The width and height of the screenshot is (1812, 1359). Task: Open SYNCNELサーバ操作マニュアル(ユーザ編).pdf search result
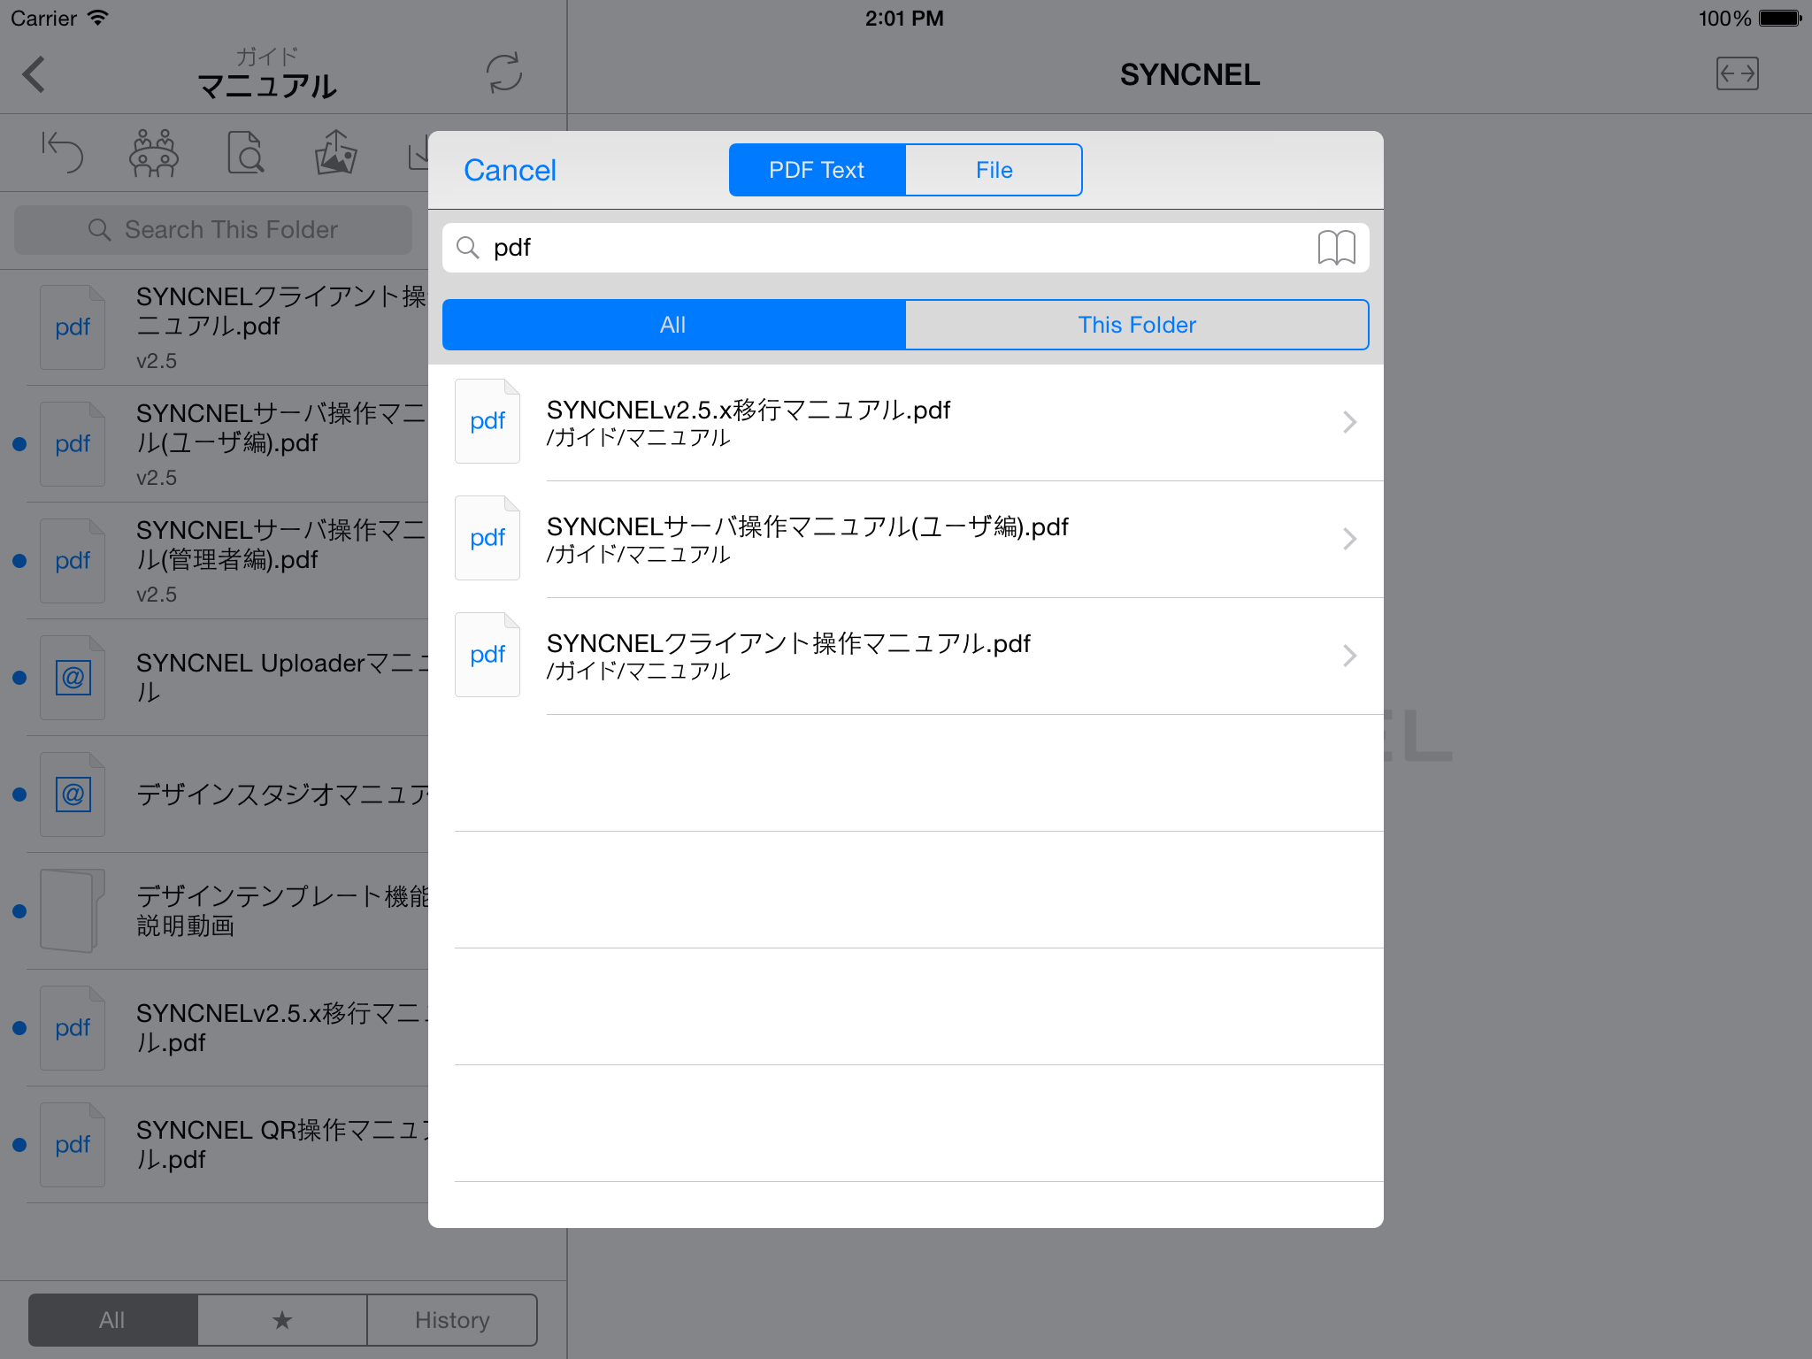click(x=906, y=539)
